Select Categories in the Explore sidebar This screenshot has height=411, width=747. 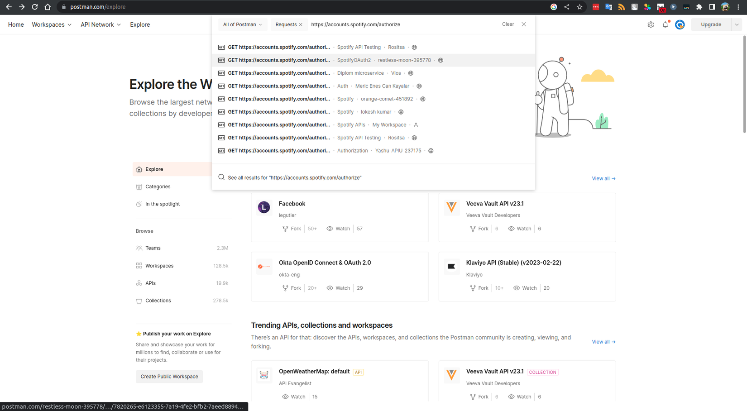(x=158, y=186)
